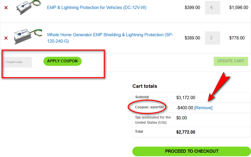Remove the Whole Home Generator item
This screenshot has width=251, height=157.
click(x=6, y=38)
